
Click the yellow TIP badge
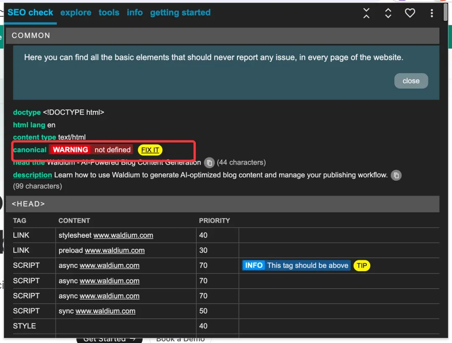point(362,265)
